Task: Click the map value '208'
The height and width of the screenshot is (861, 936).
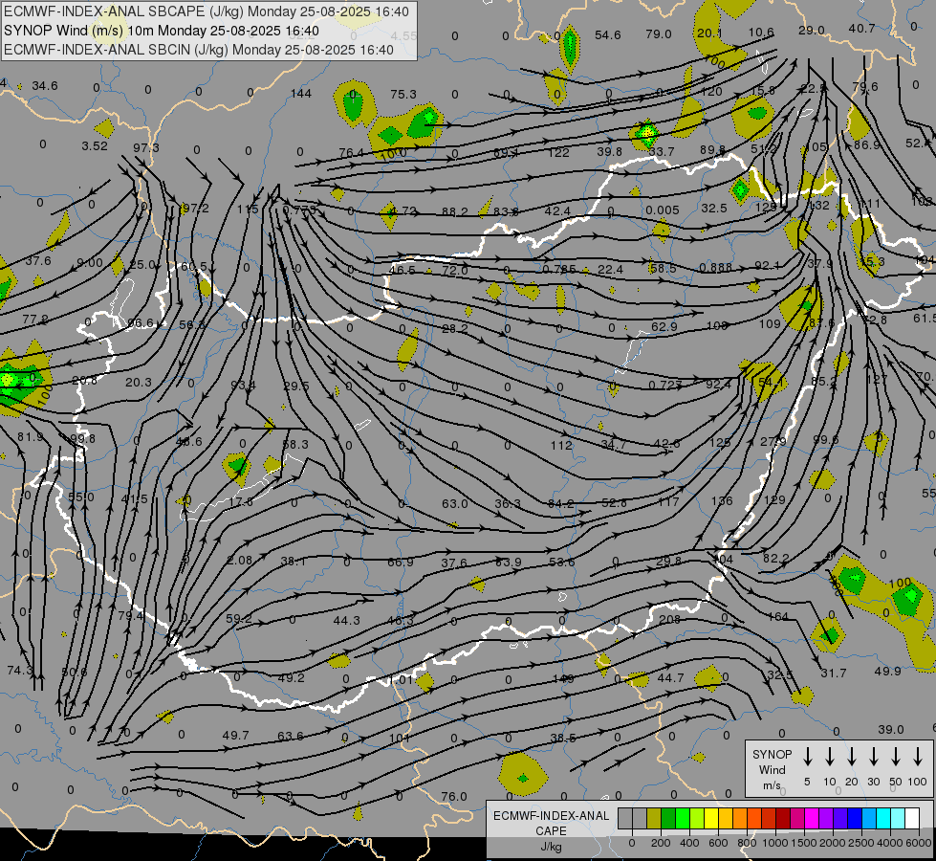Action: pyautogui.click(x=670, y=620)
